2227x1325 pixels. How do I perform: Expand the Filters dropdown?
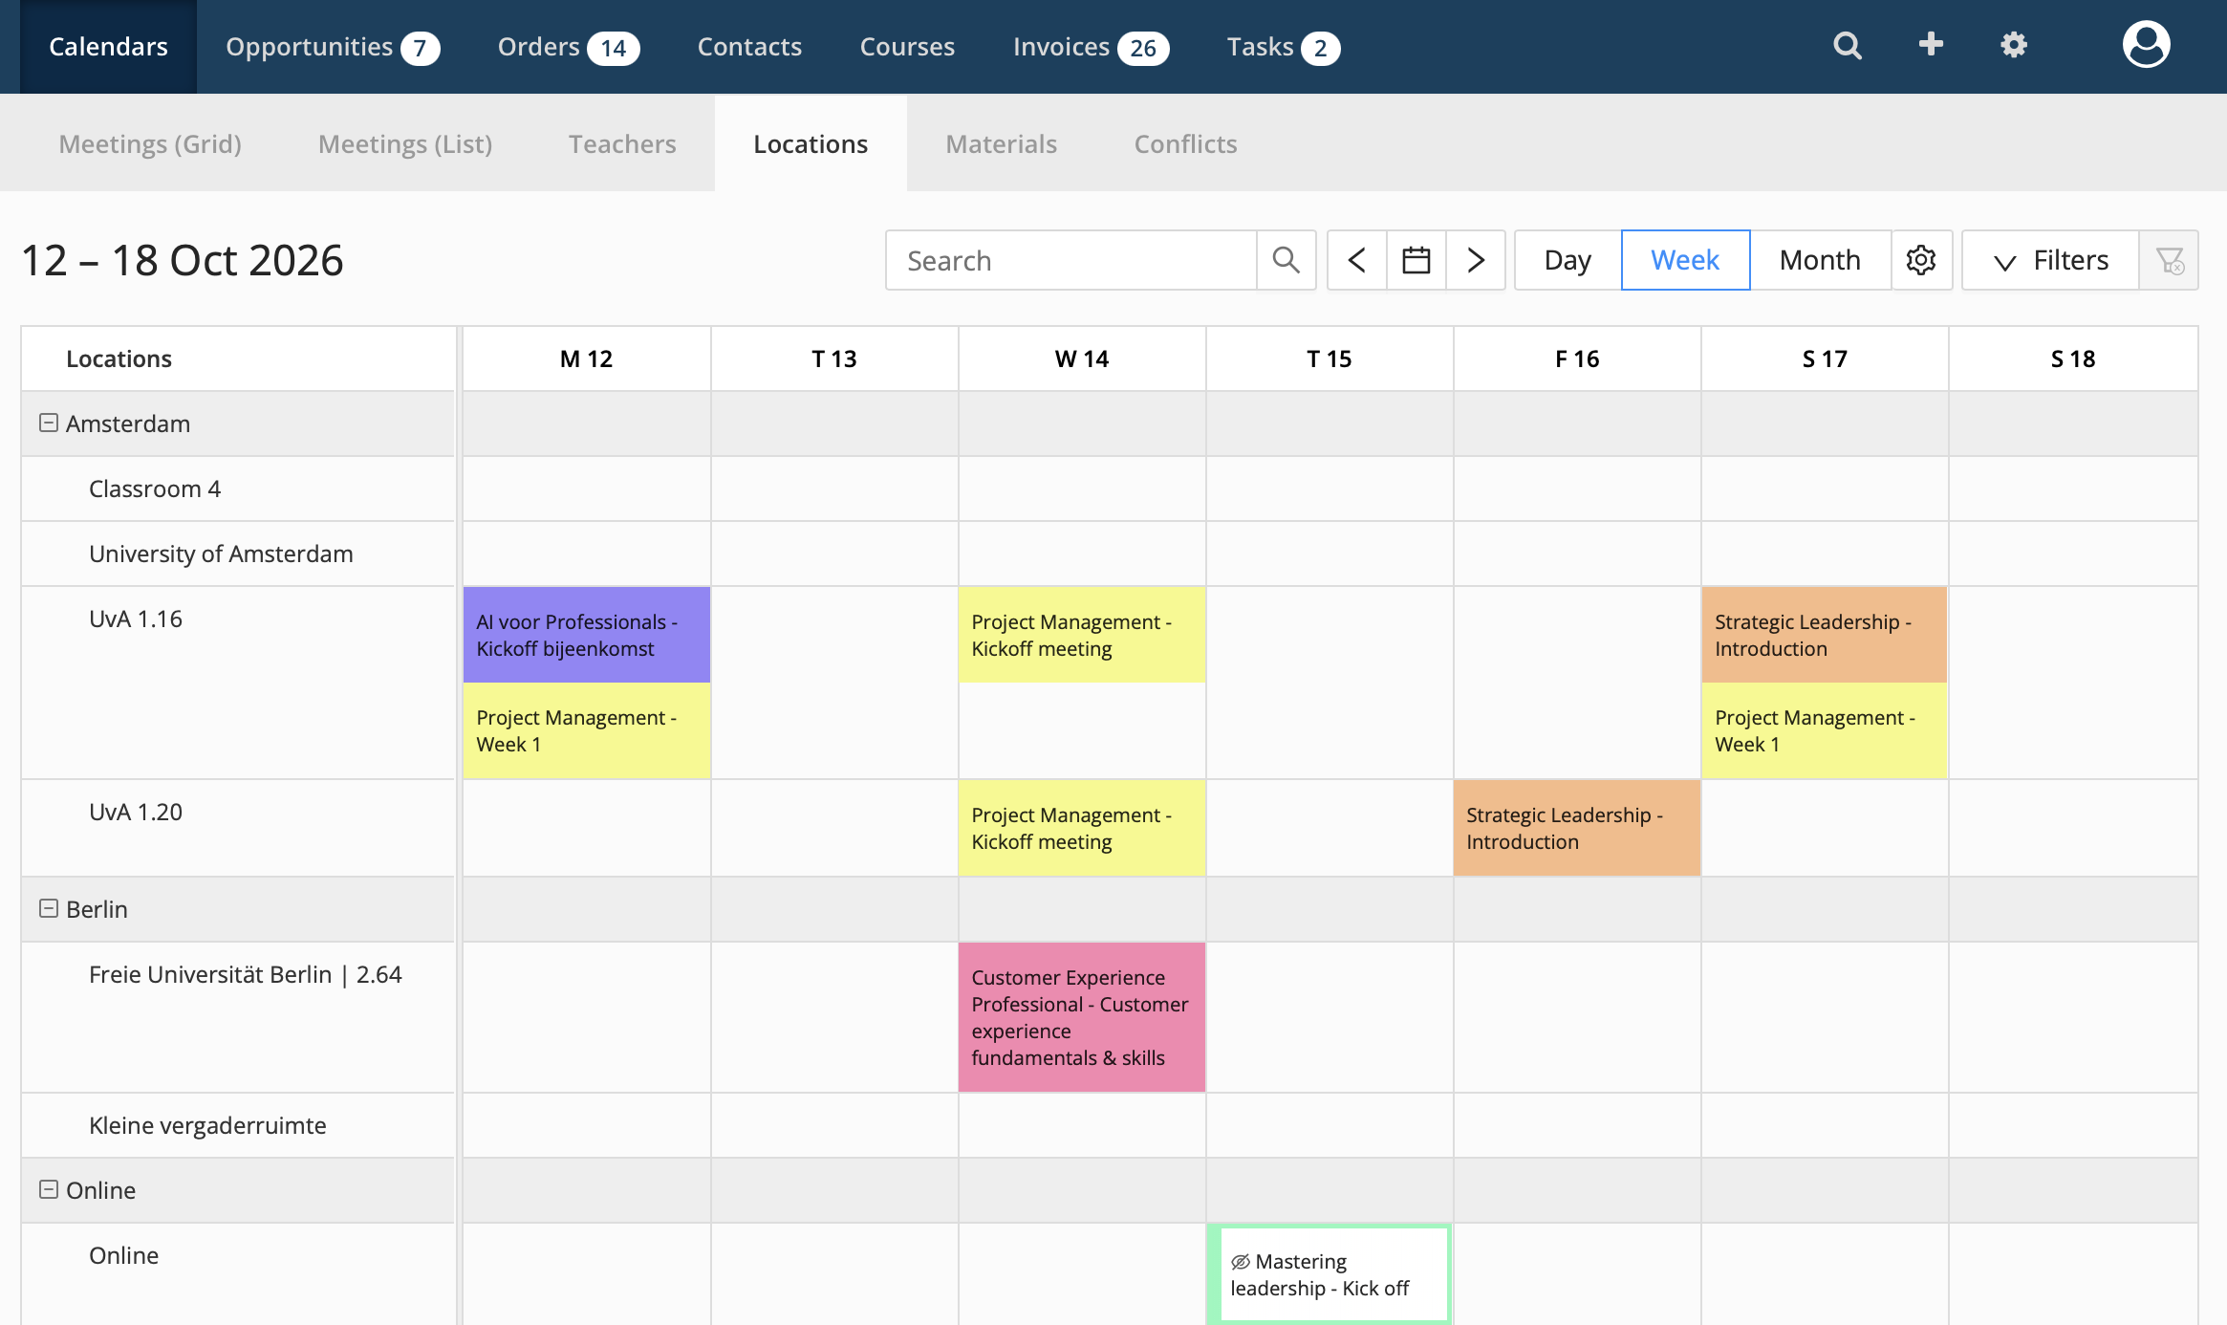2050,260
